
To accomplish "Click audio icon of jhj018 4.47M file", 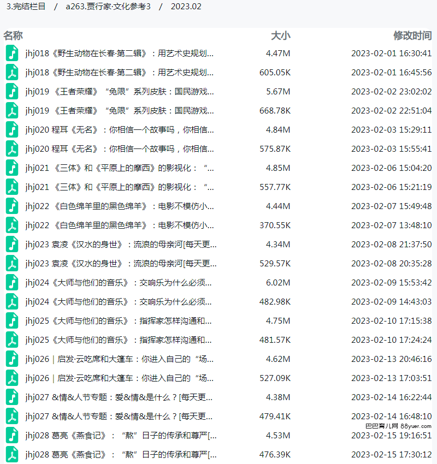I will (x=12, y=53).
